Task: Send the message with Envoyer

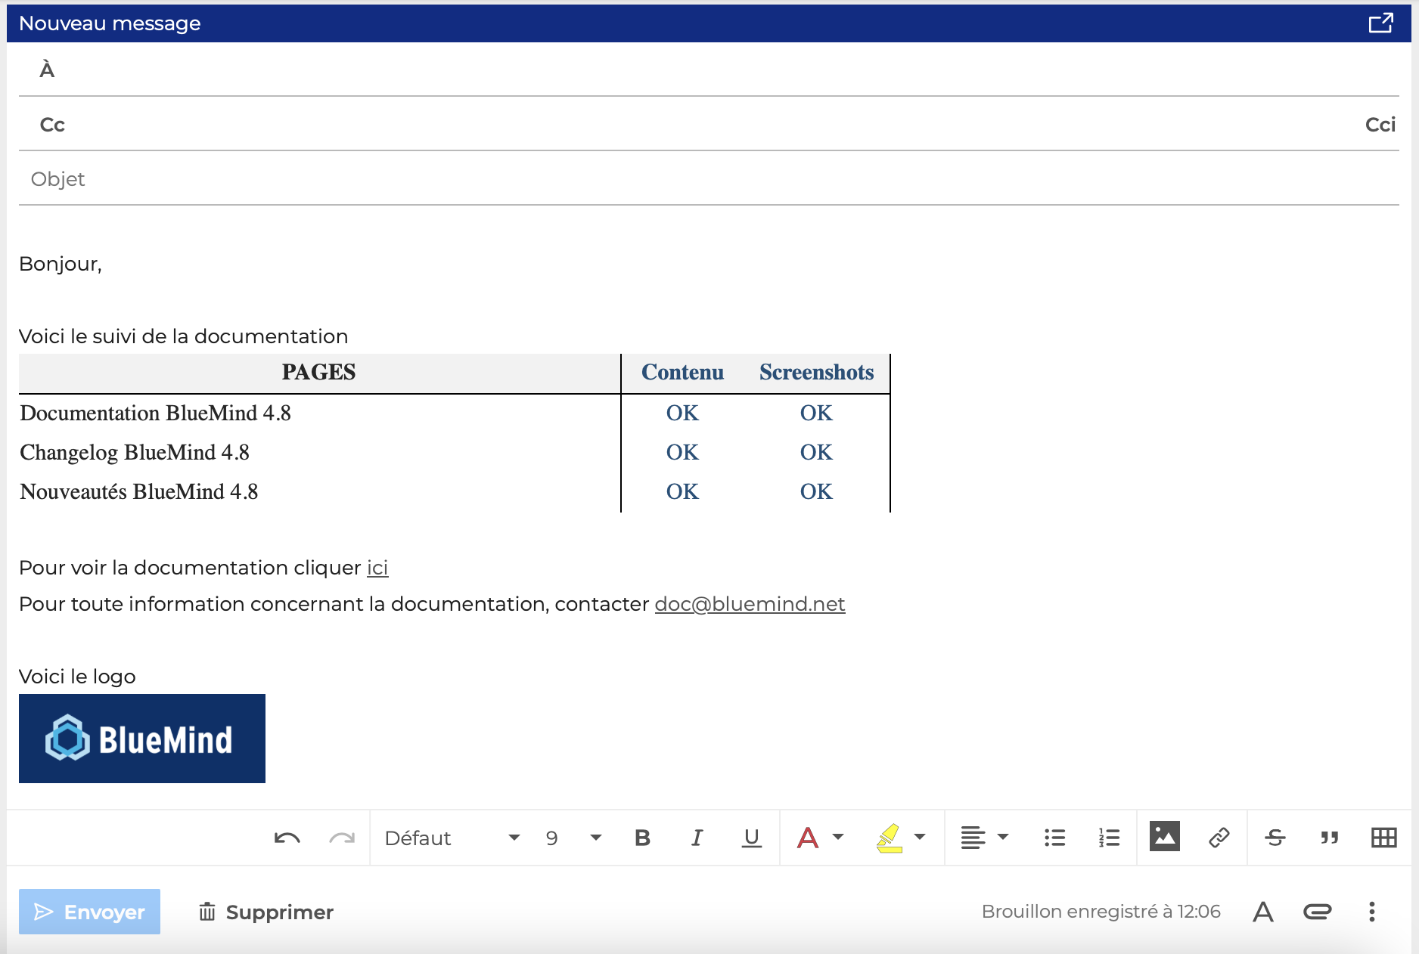Action: [x=89, y=912]
